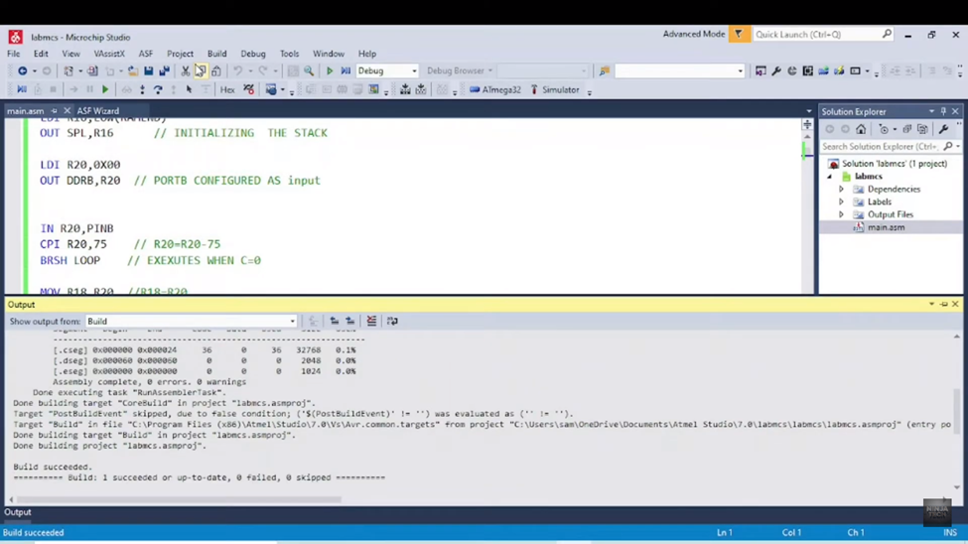Click 'Build succeeded' in the status bar
This screenshot has height=544, width=968.
coord(34,532)
